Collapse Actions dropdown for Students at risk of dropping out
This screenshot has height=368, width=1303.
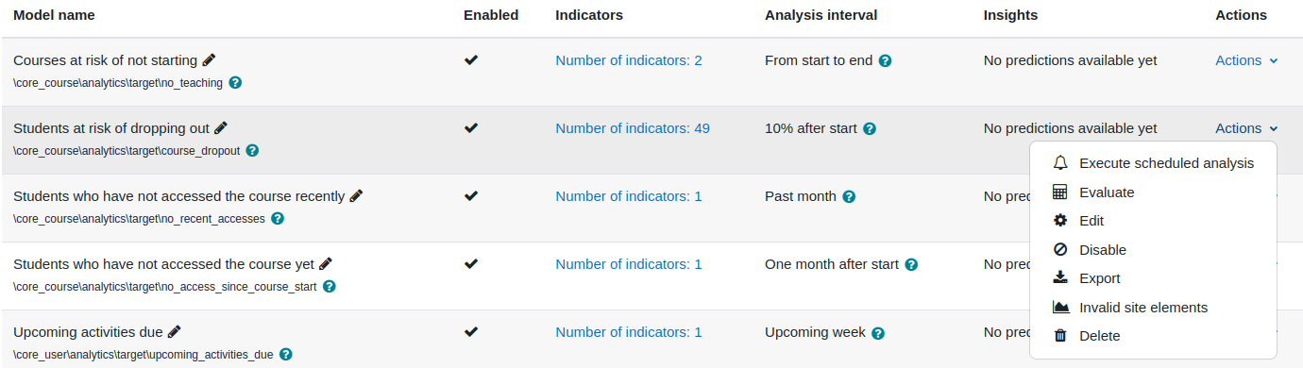(x=1246, y=128)
